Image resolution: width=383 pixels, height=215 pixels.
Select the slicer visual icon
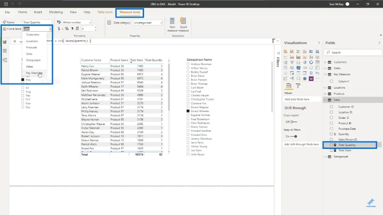pyautogui.click(x=292, y=73)
